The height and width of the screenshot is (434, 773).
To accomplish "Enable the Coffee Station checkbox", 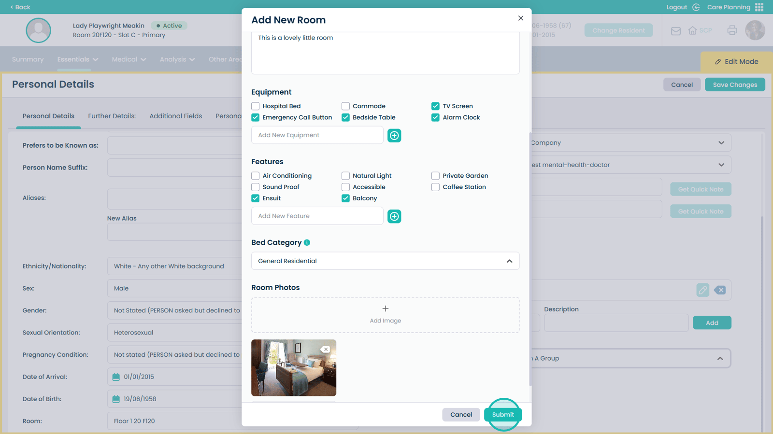I will [x=435, y=187].
